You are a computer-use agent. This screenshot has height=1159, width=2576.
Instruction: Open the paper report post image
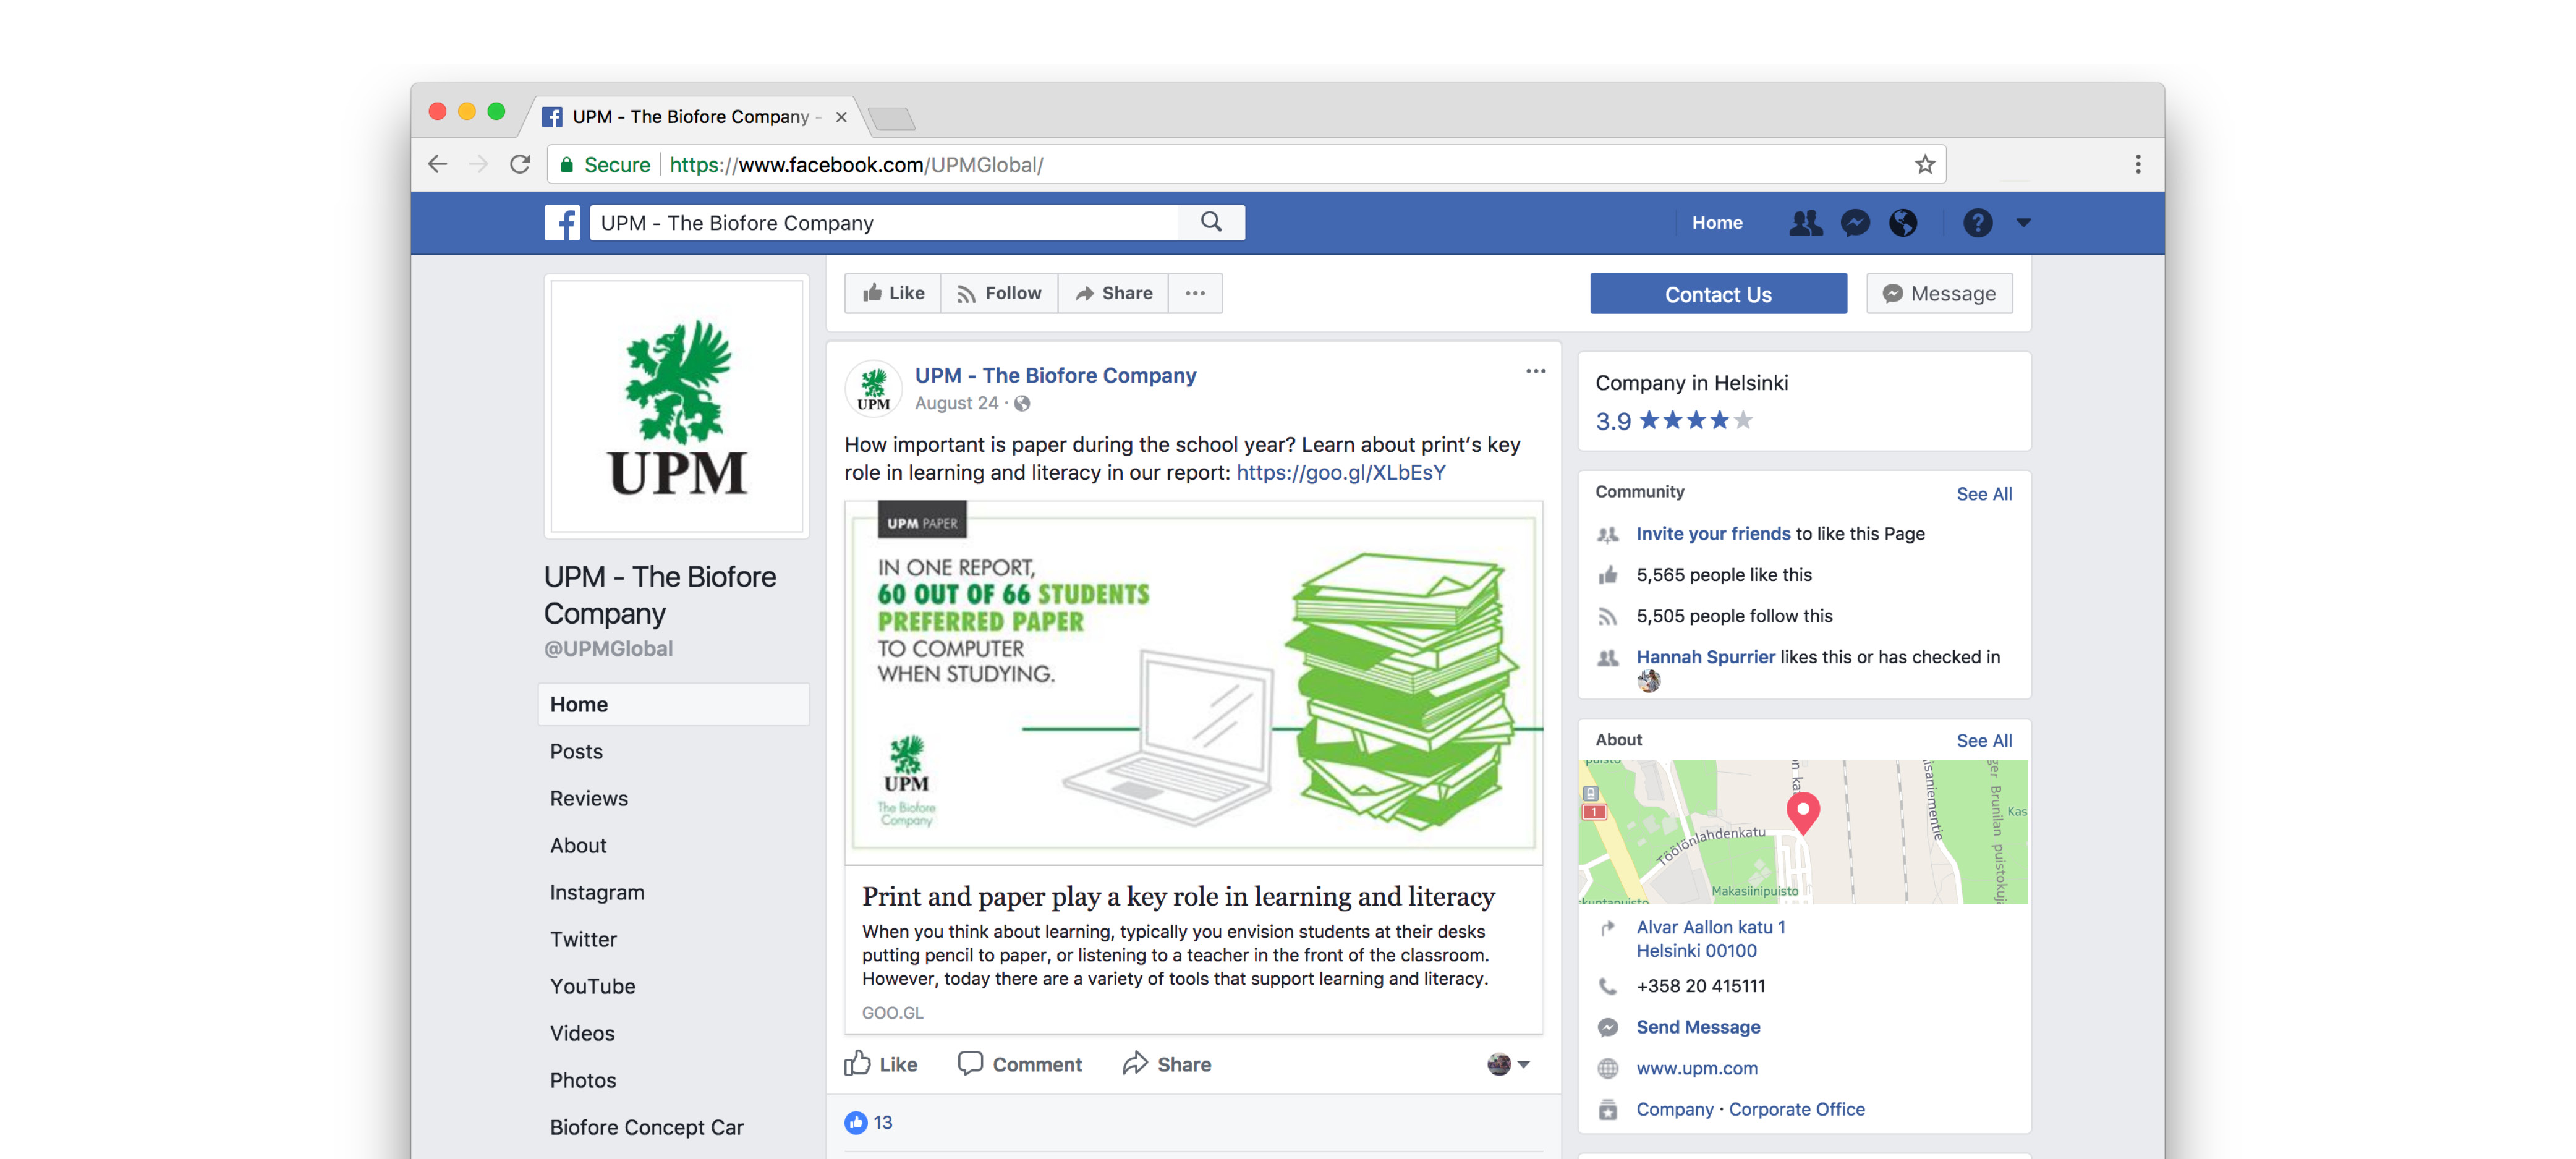click(1193, 682)
